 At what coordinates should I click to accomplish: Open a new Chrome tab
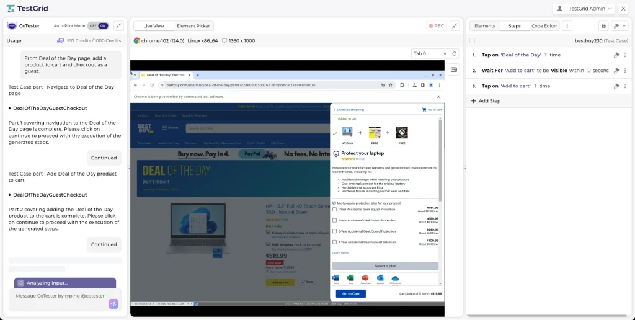198,75
